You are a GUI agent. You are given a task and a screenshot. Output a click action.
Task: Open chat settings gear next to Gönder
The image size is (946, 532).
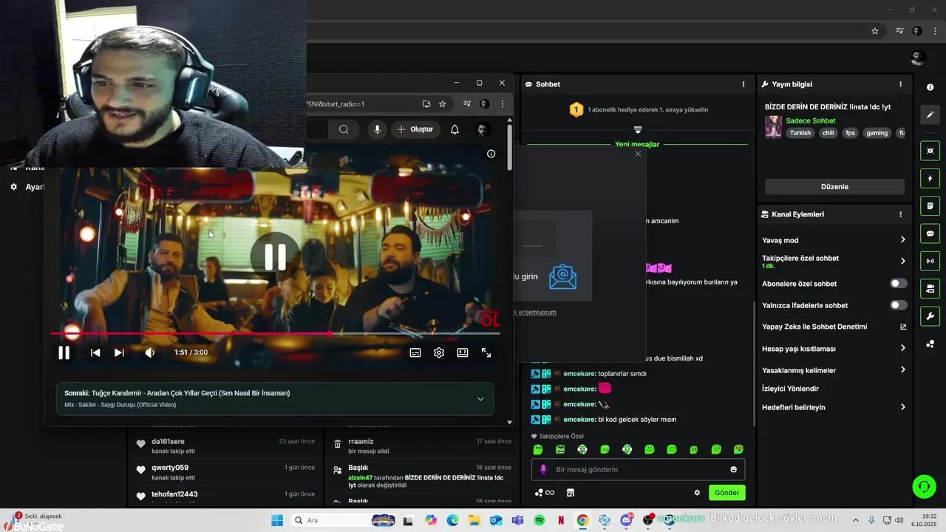[696, 493]
